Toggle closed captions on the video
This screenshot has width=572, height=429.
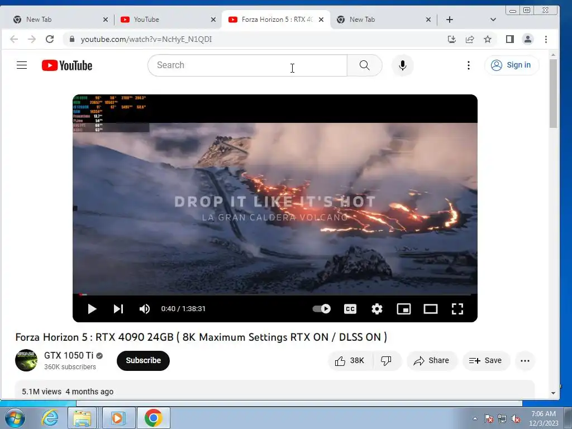tap(350, 309)
